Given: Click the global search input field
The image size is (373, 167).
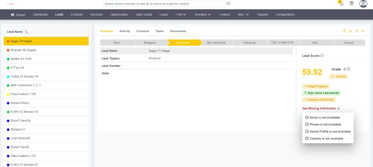Looking at the screenshot, I should pos(164,3).
